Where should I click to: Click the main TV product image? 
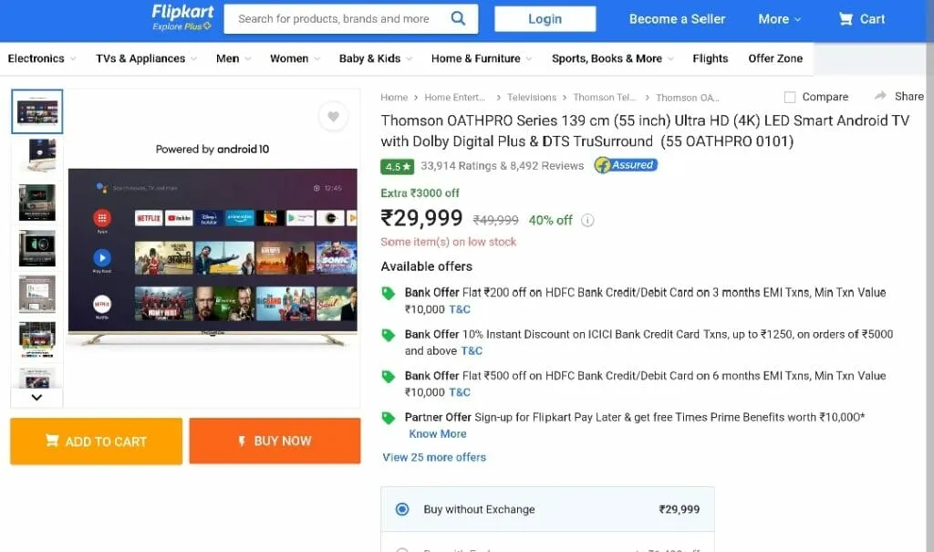point(213,256)
